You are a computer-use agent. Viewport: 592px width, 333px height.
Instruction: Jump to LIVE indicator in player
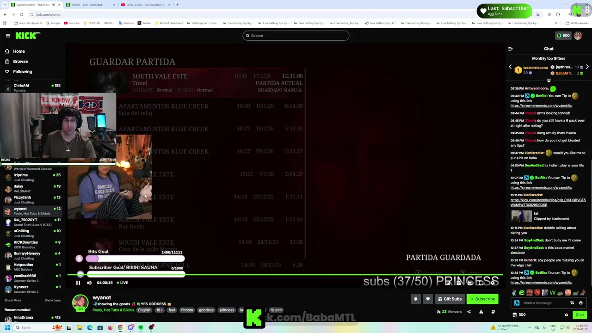tap(122, 283)
